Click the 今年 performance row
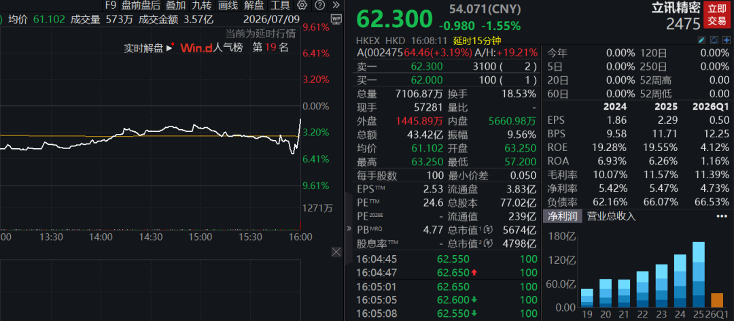734x321 pixels. 591,52
